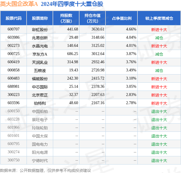Select stock name 彩虹股份
The height and width of the screenshot is (173, 181).
(40, 30)
